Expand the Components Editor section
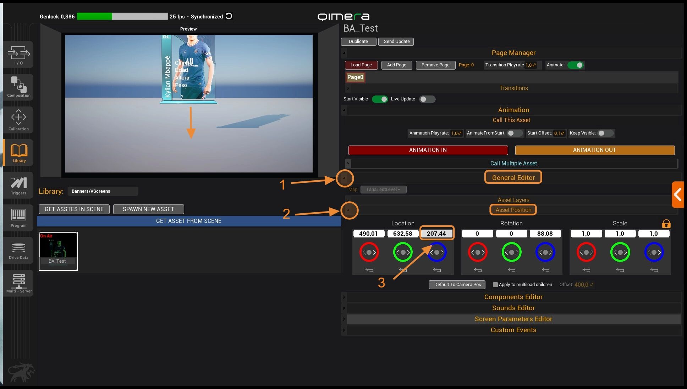Screen dimensions: 687x389 click(513, 297)
